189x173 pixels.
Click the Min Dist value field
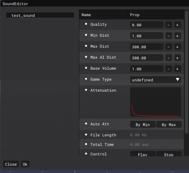(147, 36)
